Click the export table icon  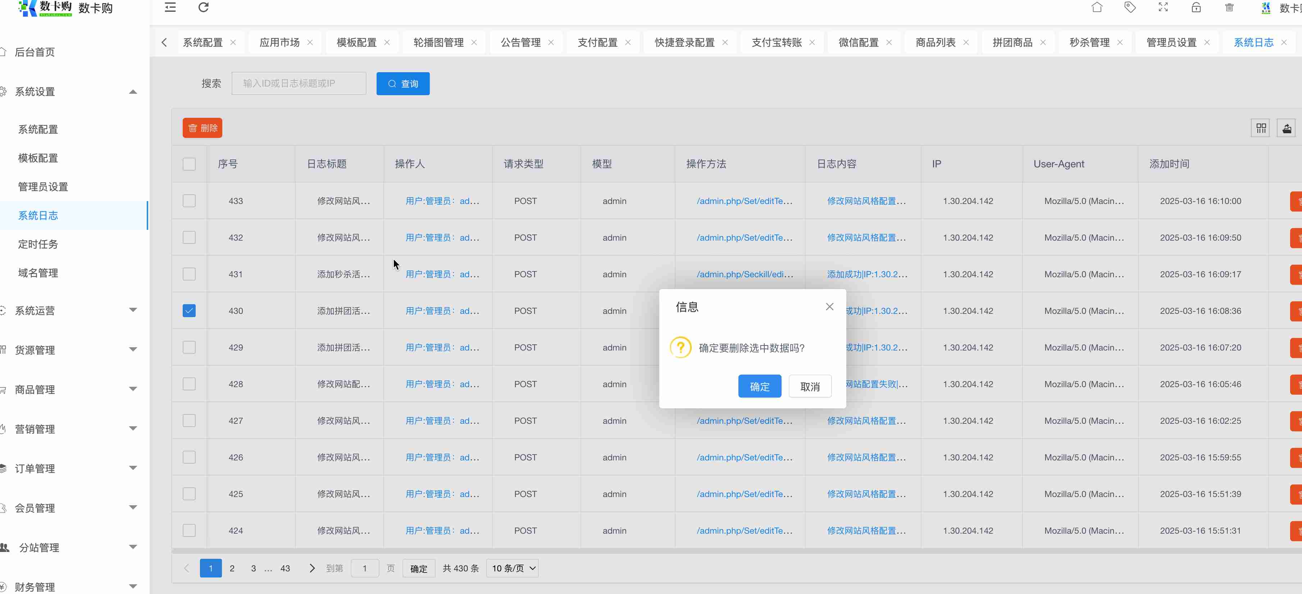click(1287, 128)
